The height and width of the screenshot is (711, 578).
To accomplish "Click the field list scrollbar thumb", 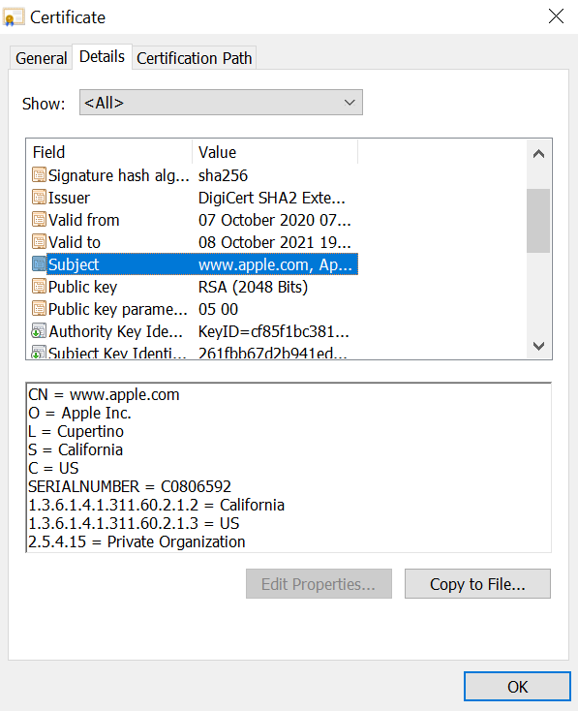I will [538, 221].
